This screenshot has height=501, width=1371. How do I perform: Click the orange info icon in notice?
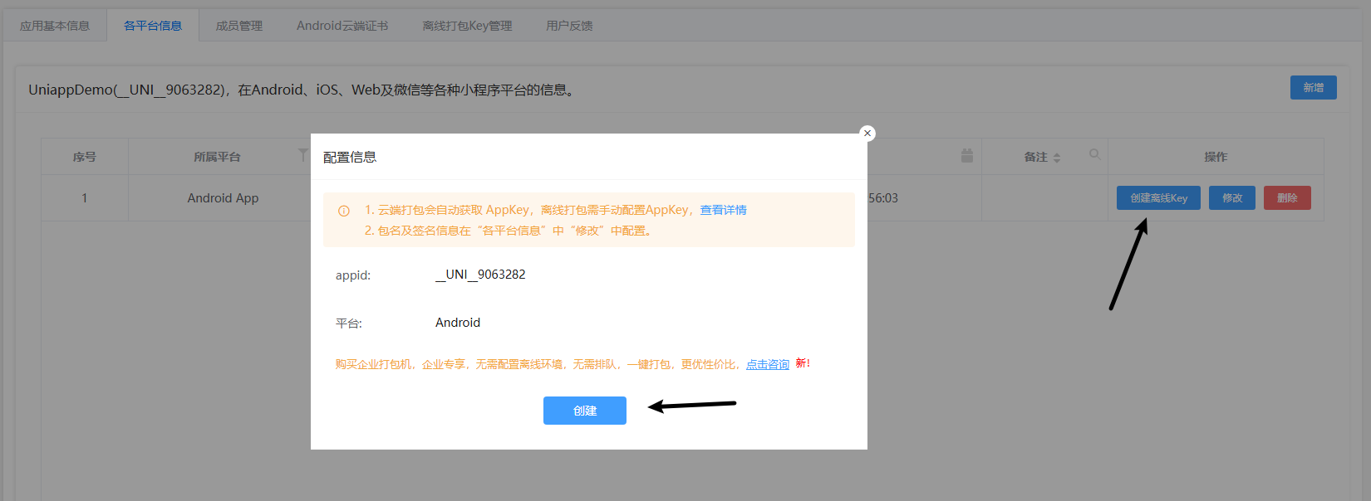point(344,212)
